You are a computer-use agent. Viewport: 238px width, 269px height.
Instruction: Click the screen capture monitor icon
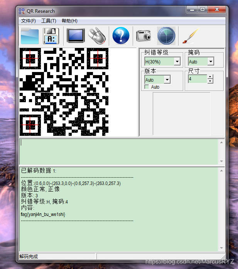[76, 36]
